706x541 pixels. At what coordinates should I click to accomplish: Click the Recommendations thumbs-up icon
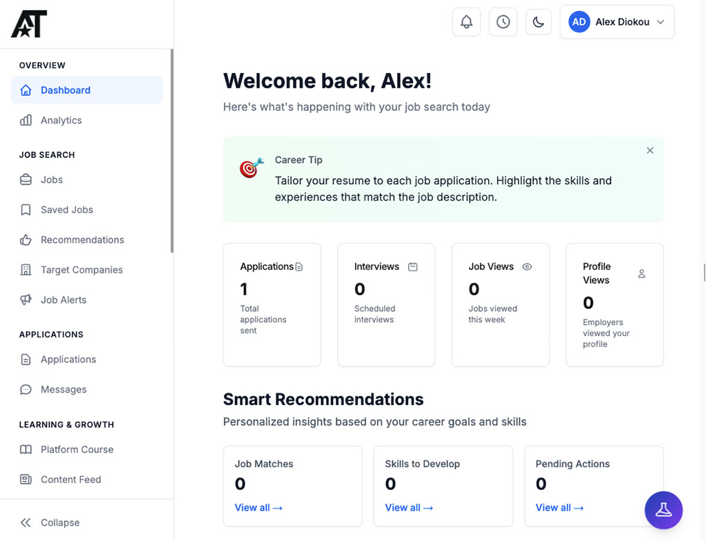coord(26,240)
